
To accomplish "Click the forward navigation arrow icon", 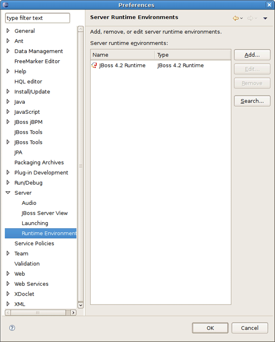I will [x=250, y=18].
